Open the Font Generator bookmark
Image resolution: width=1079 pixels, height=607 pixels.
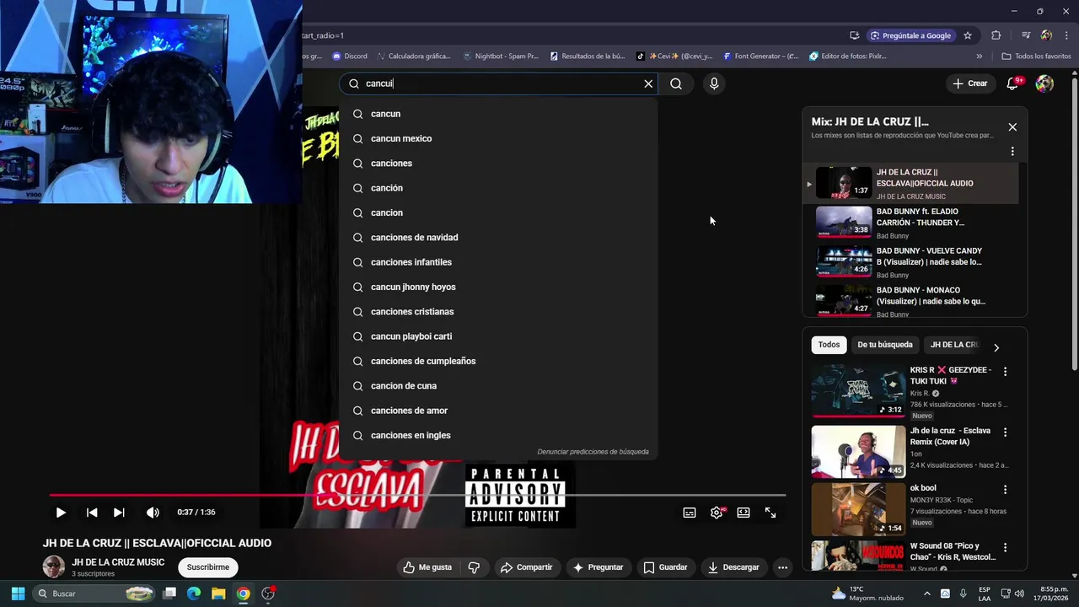760,56
